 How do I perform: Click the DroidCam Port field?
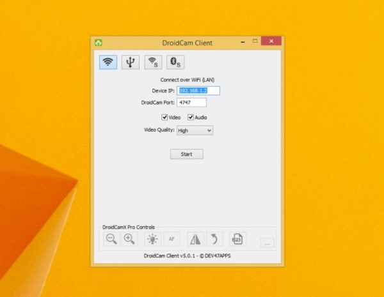point(191,102)
